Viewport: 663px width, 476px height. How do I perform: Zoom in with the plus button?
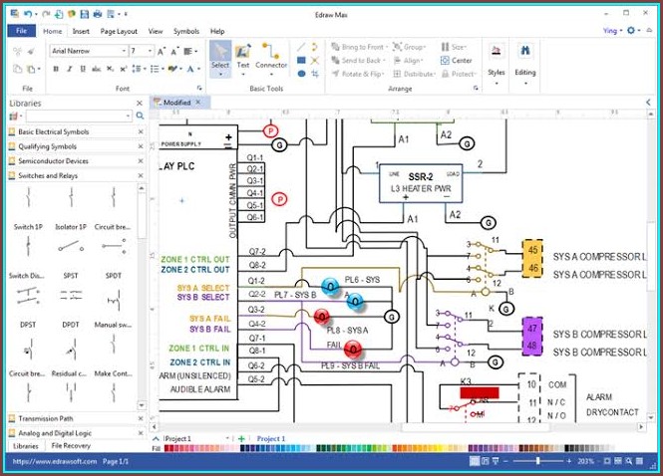tap(569, 461)
